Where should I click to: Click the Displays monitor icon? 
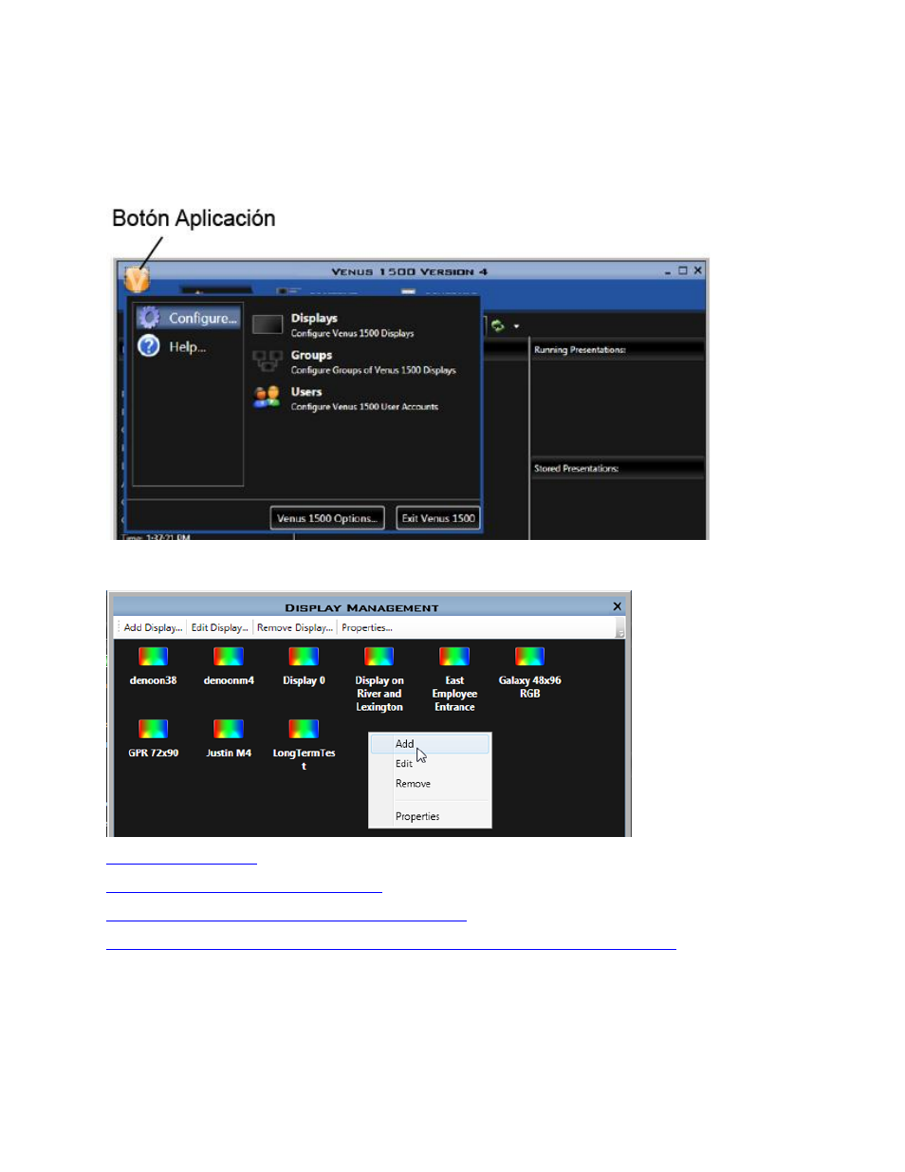[x=268, y=325]
